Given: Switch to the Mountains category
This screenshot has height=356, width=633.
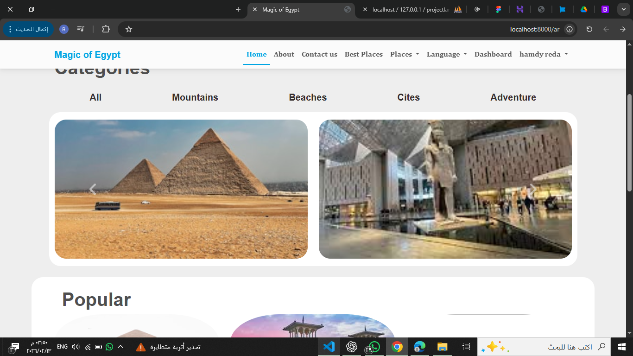Looking at the screenshot, I should point(195,97).
